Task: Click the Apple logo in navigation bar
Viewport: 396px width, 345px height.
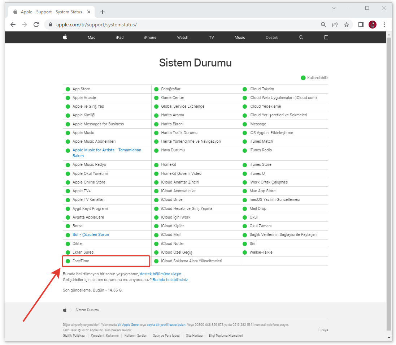Action: [x=65, y=37]
